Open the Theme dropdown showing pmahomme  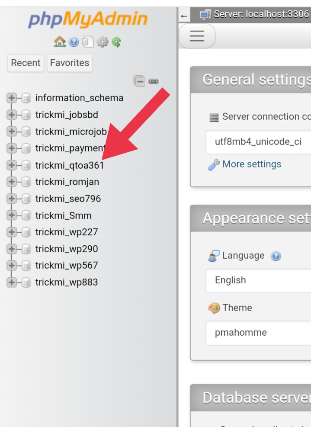258,333
